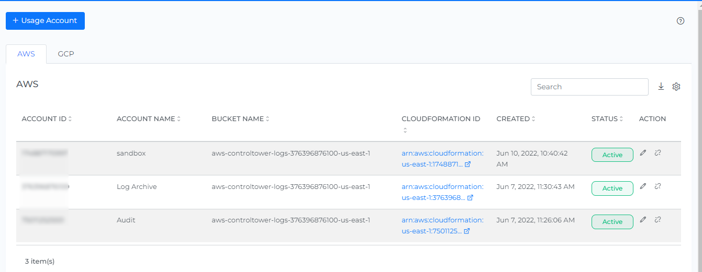702x272 pixels.
Task: Edit the Audit account with pencil icon
Action: pos(643,220)
